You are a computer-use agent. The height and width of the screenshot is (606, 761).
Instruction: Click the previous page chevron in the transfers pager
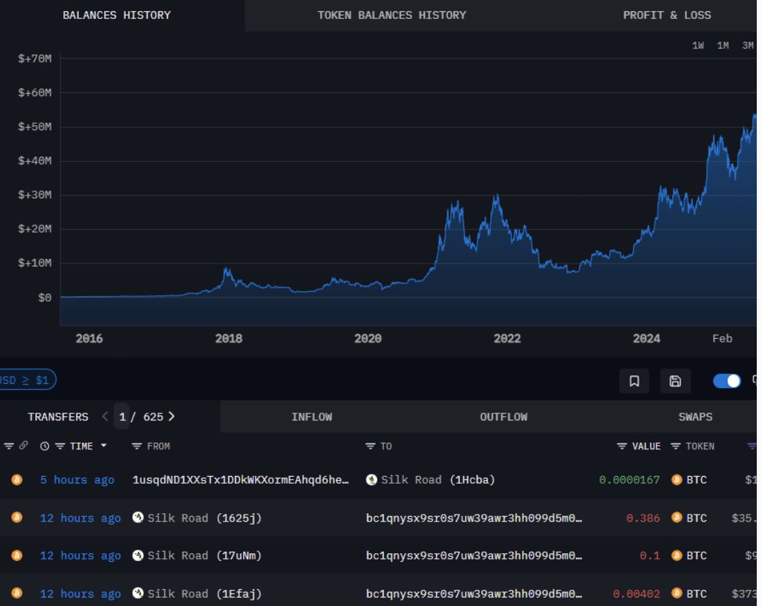[104, 416]
